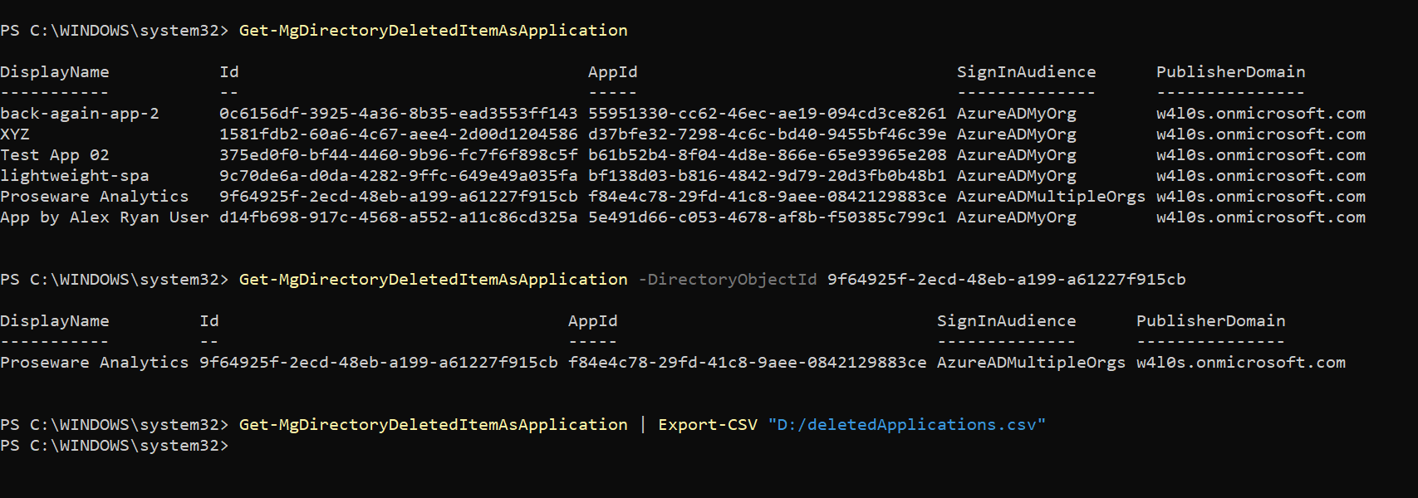The image size is (1418, 498).
Task: Select the lightweight-spa display name
Action: coord(75,176)
